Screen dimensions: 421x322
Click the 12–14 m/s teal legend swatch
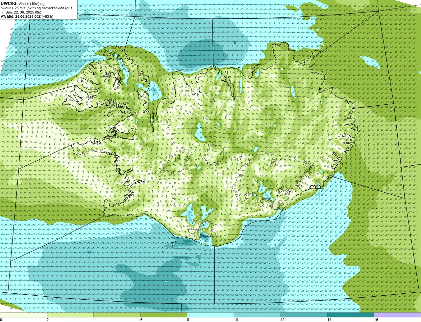click(x=304, y=315)
